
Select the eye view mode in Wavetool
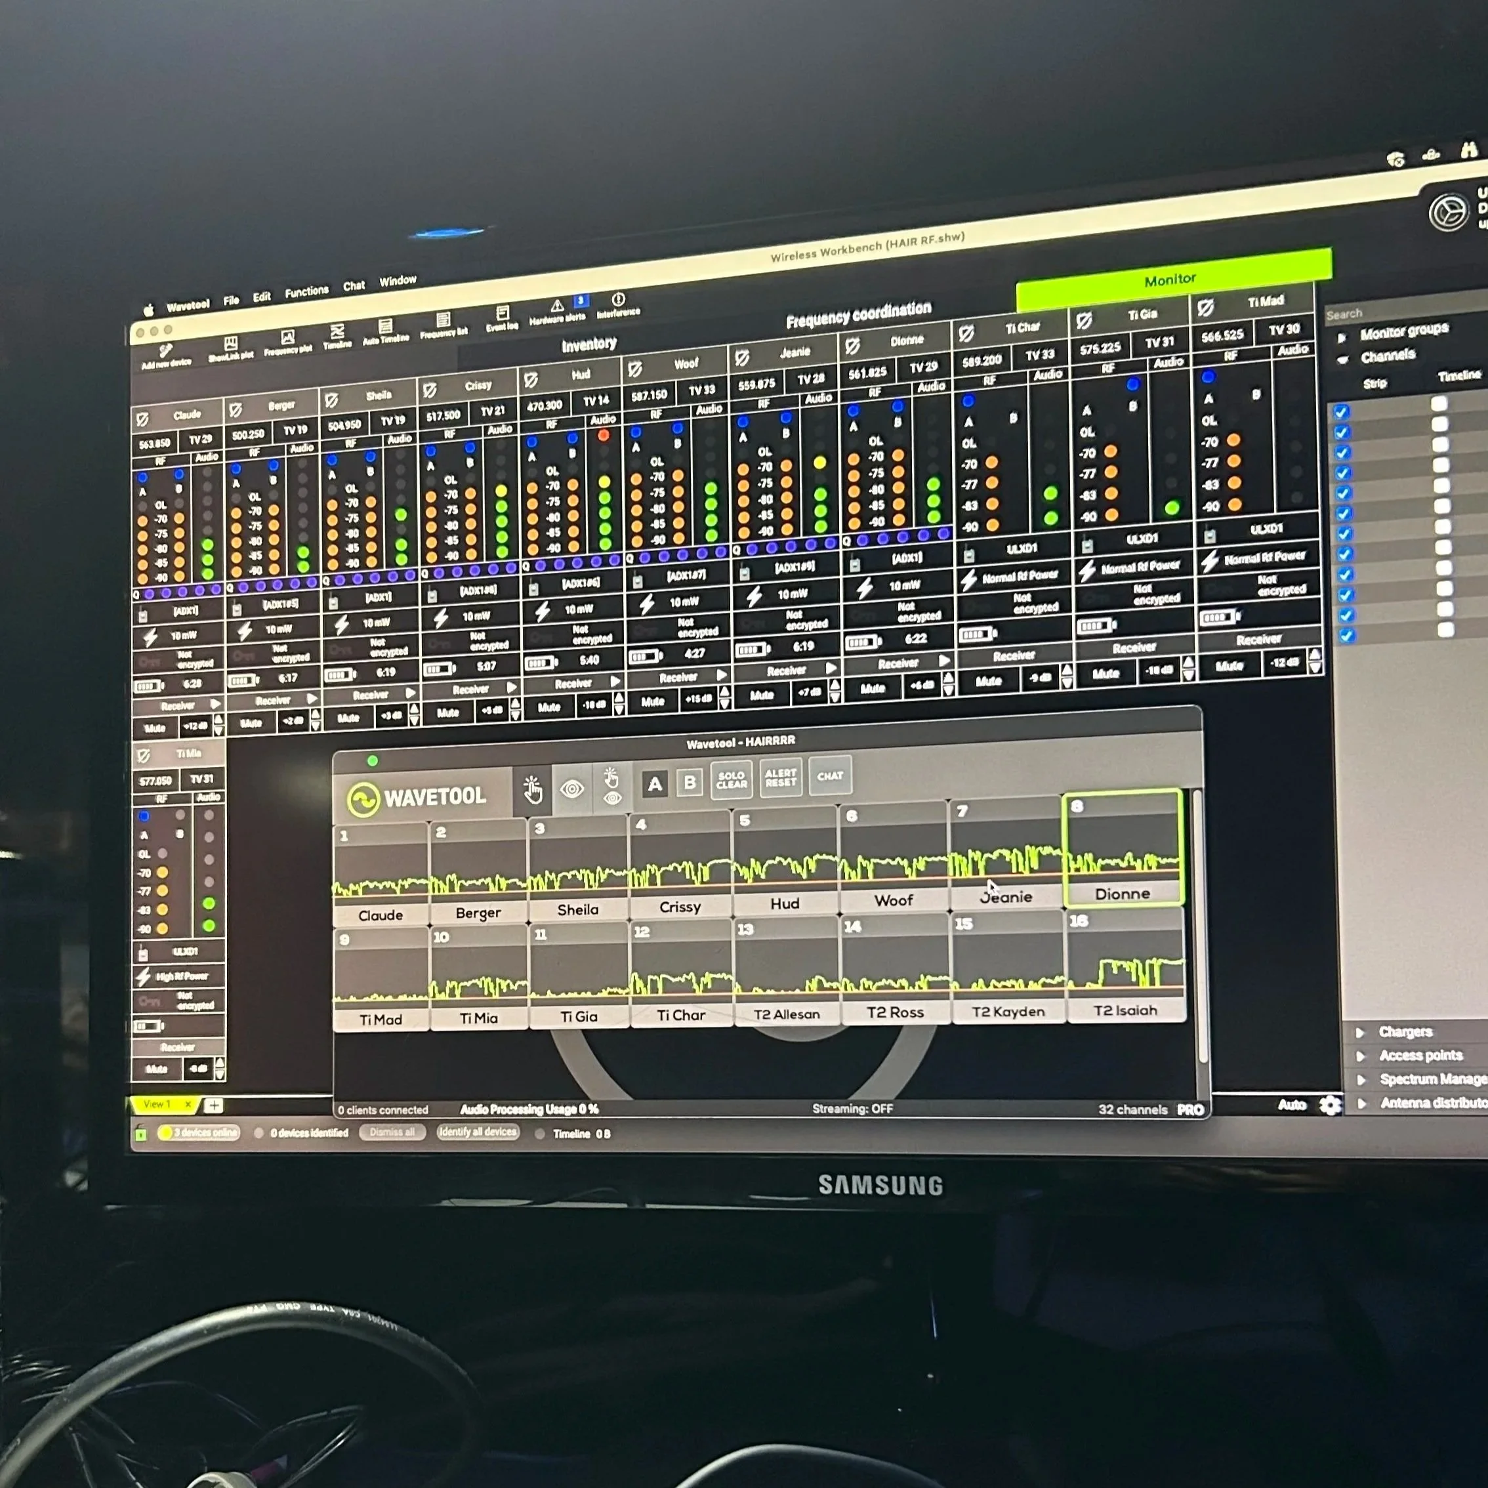pyautogui.click(x=572, y=789)
